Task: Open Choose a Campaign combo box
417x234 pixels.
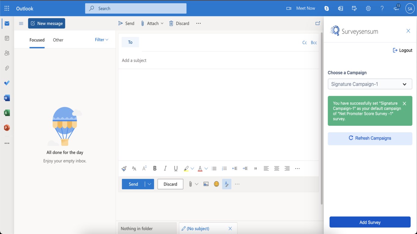Action: 370,84
